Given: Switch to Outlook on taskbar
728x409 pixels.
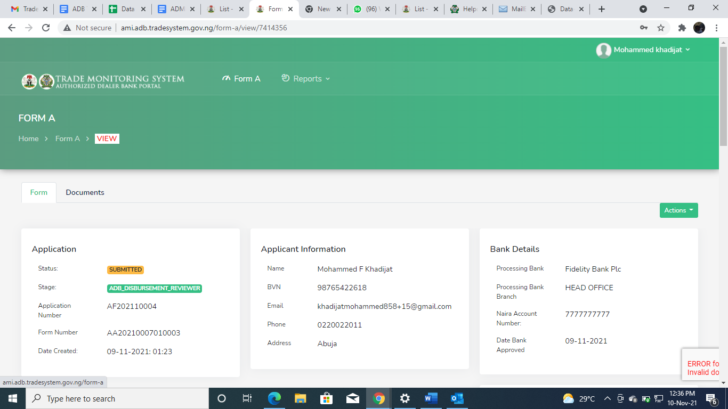Looking at the screenshot, I should tap(457, 398).
